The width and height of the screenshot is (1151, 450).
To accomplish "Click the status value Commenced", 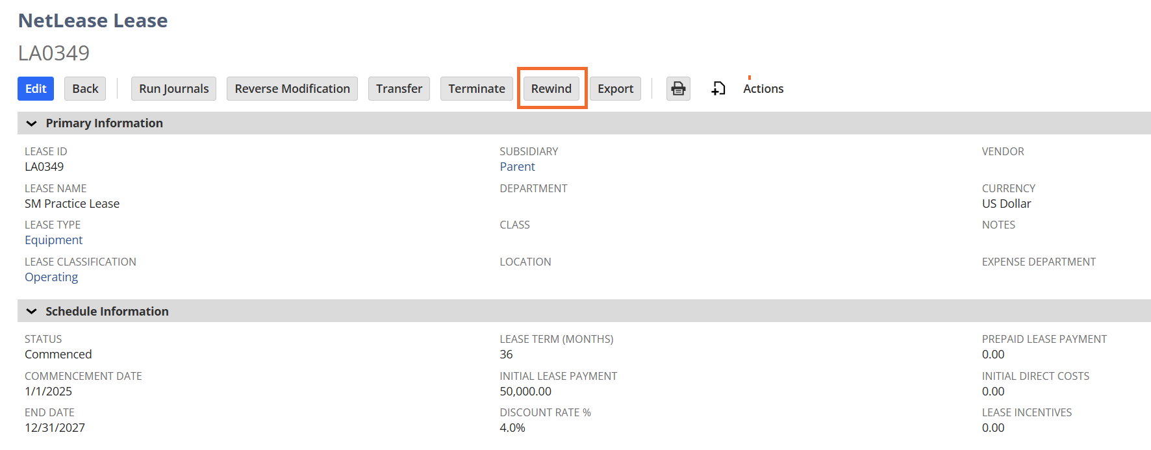I will click(x=58, y=355).
